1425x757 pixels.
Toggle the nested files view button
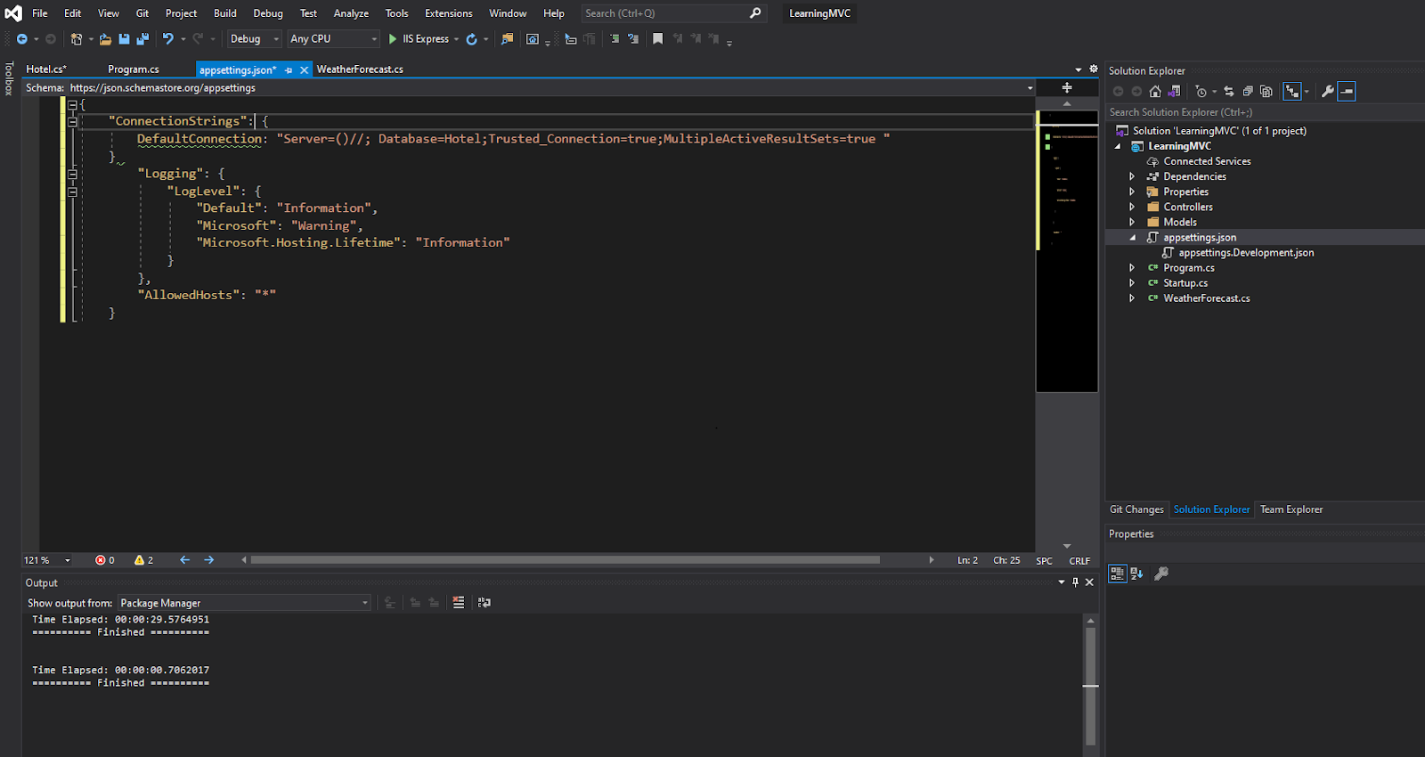click(1292, 91)
